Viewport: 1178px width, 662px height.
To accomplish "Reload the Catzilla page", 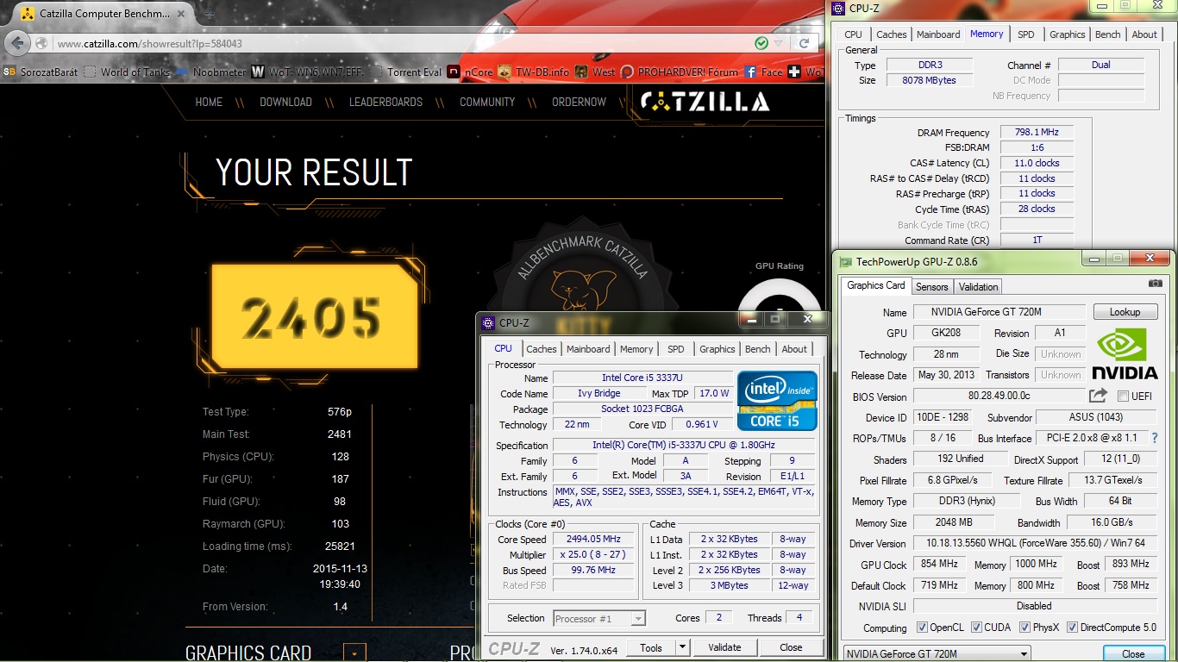I will 804,43.
